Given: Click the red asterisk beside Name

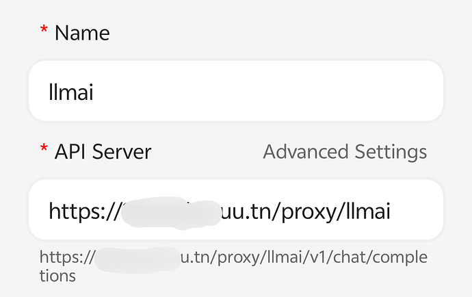Looking at the screenshot, I should point(44,31).
